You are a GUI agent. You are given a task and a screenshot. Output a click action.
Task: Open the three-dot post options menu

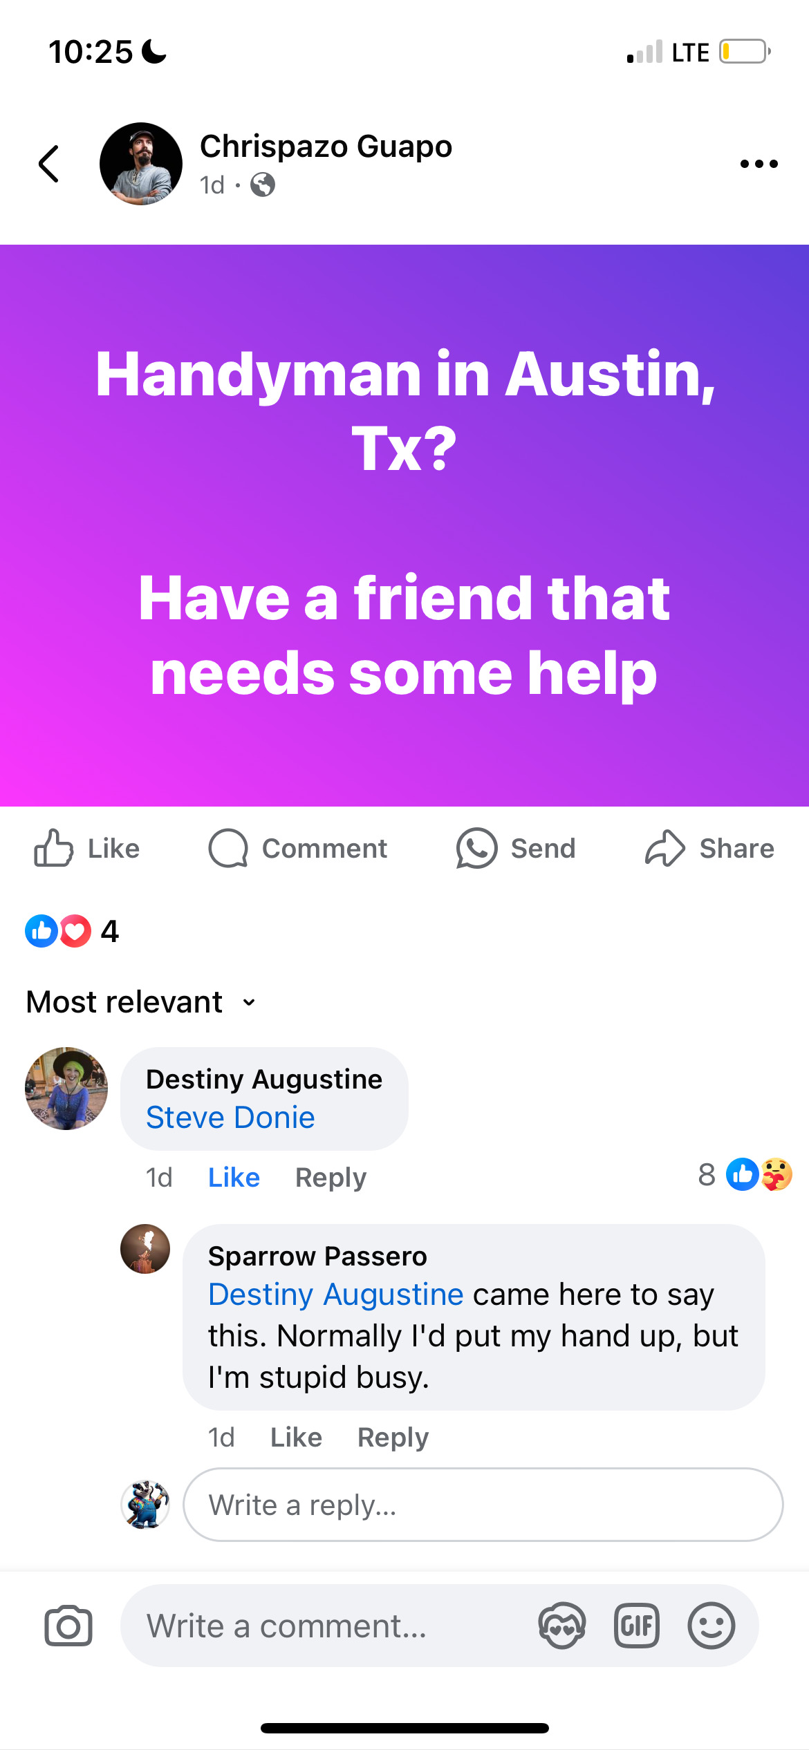[759, 164]
